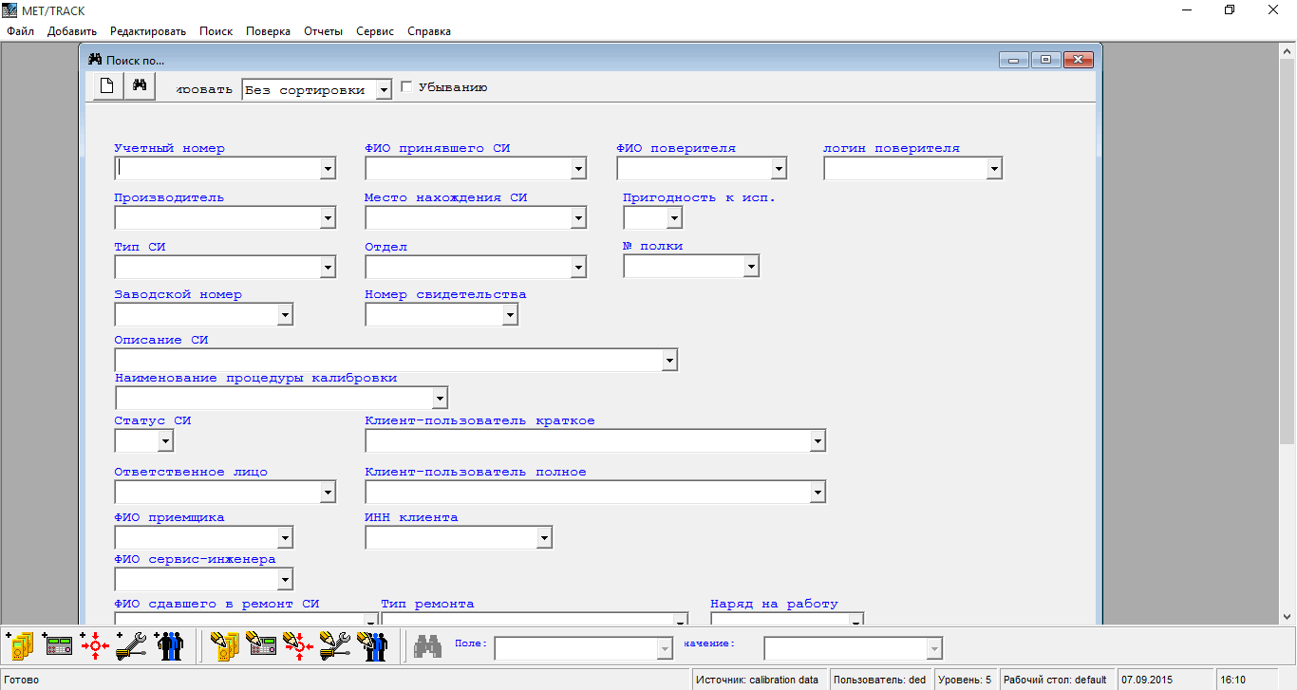Image resolution: width=1297 pixels, height=690 pixels.
Task: Click the binoculars search button in search toolbar
Action: click(x=139, y=86)
